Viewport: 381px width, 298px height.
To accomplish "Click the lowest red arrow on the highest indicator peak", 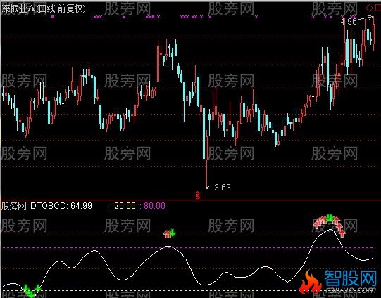I will click(342, 233).
